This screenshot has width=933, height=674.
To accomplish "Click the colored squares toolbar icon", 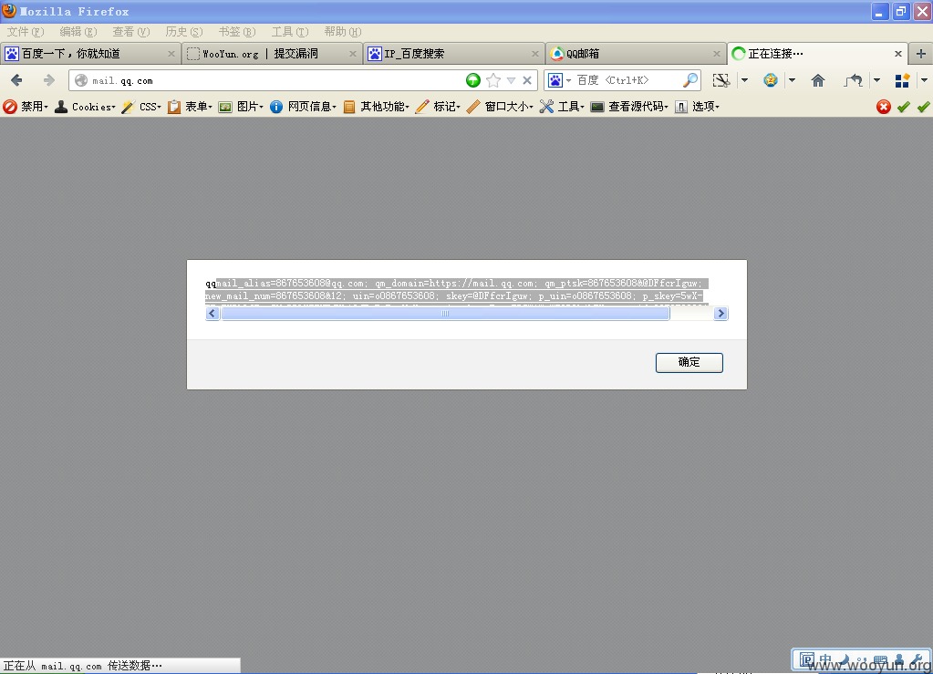I will click(x=902, y=80).
